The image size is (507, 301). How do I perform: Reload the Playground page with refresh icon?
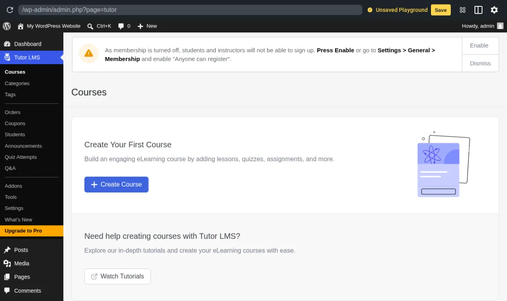click(10, 10)
